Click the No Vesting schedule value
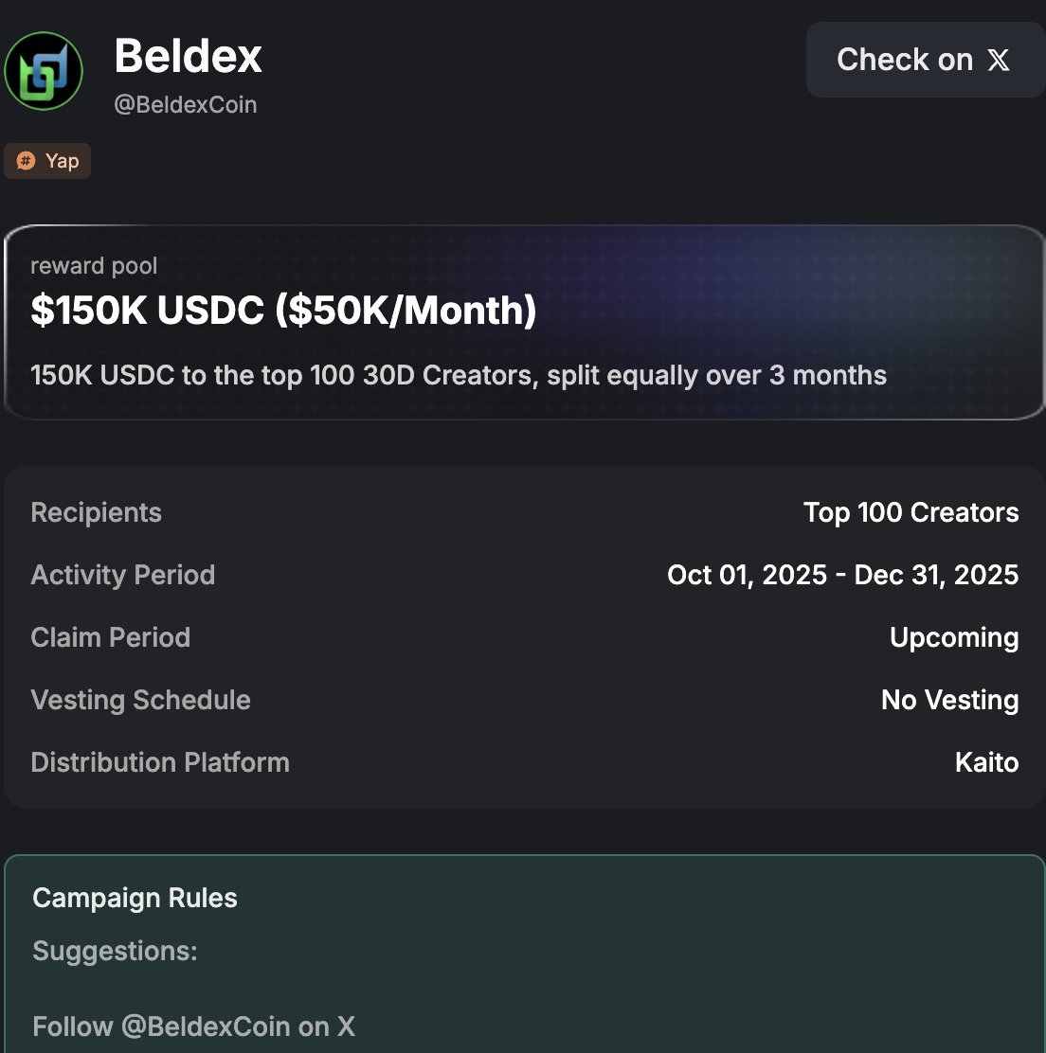 949,700
